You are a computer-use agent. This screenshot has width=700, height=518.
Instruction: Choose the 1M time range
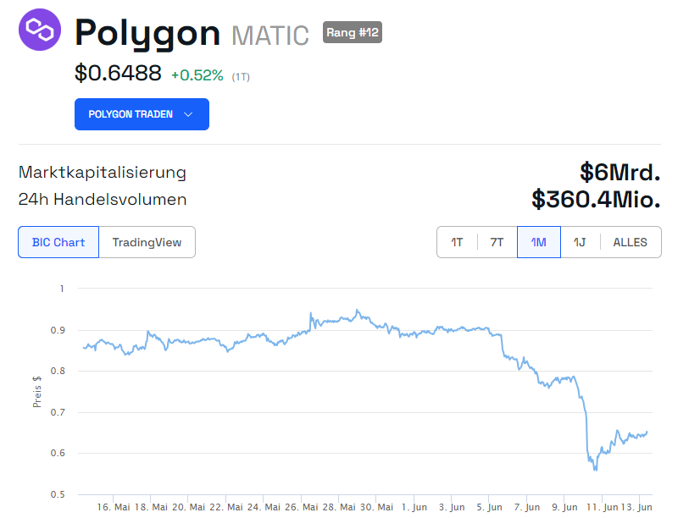(x=538, y=242)
